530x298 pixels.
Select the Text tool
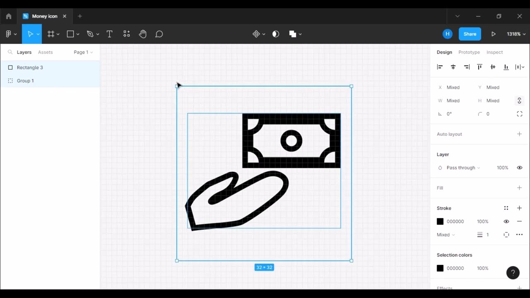[x=109, y=34]
